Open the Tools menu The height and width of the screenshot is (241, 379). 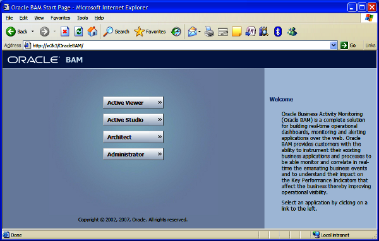click(82, 18)
